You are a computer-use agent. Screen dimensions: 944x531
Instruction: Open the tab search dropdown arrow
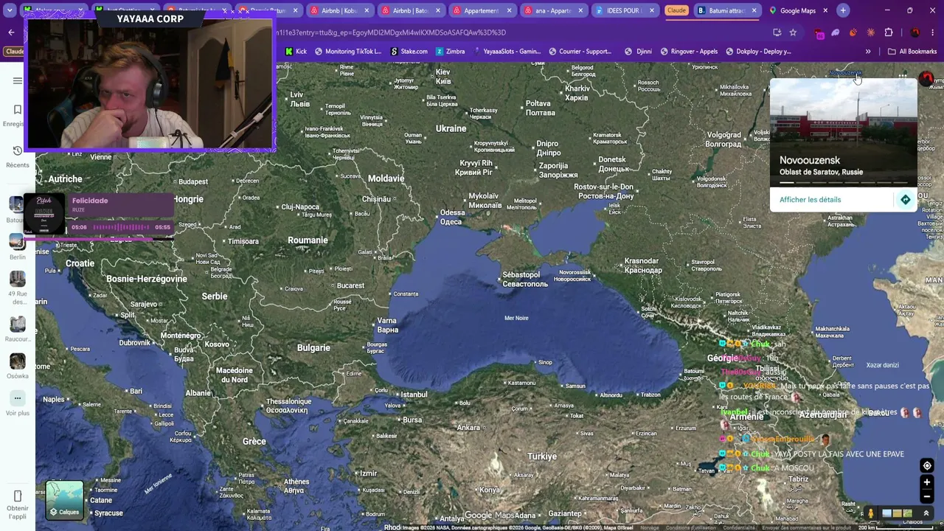(10, 10)
